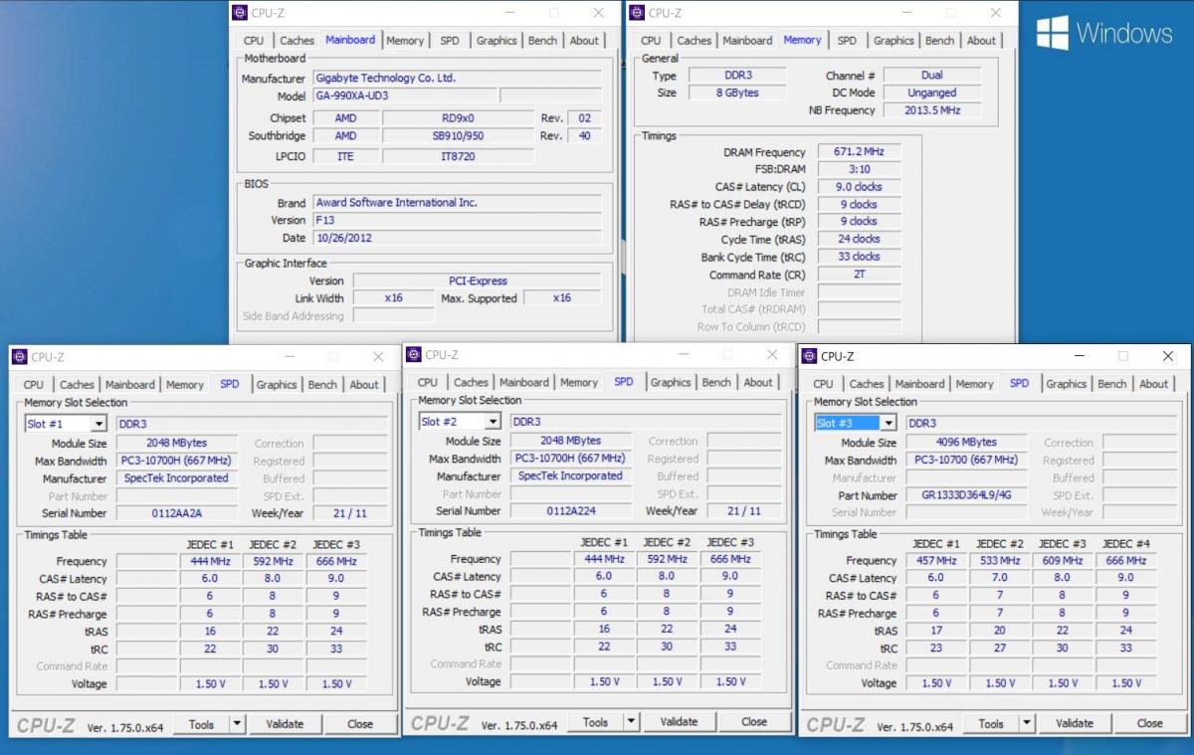Switch to Memory tab in Slot #2 window
The image size is (1194, 755).
pos(579,383)
